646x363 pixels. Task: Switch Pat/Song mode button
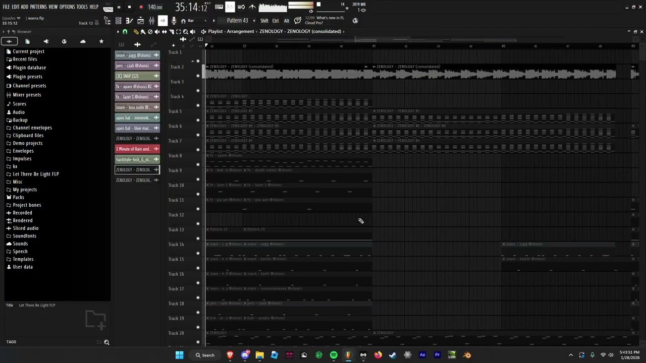click(x=108, y=7)
